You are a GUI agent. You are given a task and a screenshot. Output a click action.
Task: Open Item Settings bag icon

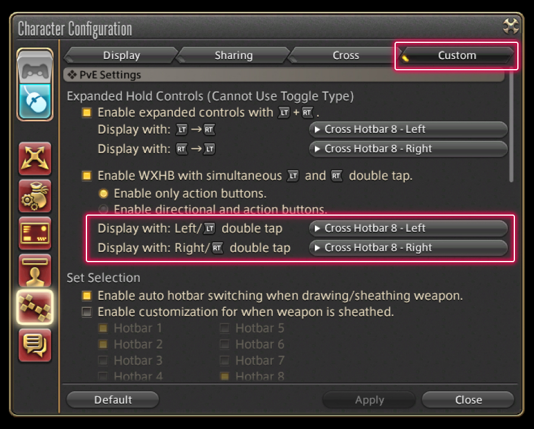pyautogui.click(x=35, y=196)
